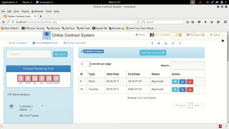Open the hamburger menu icon

click(225, 22)
